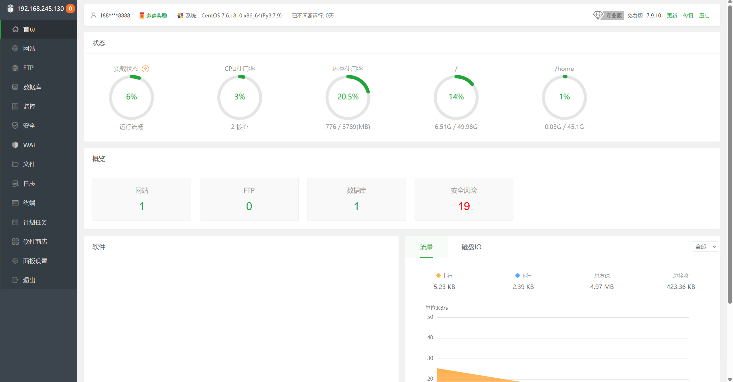The image size is (733, 382).
Task: Click the 423.36 KB 总接收 value
Action: click(x=681, y=287)
